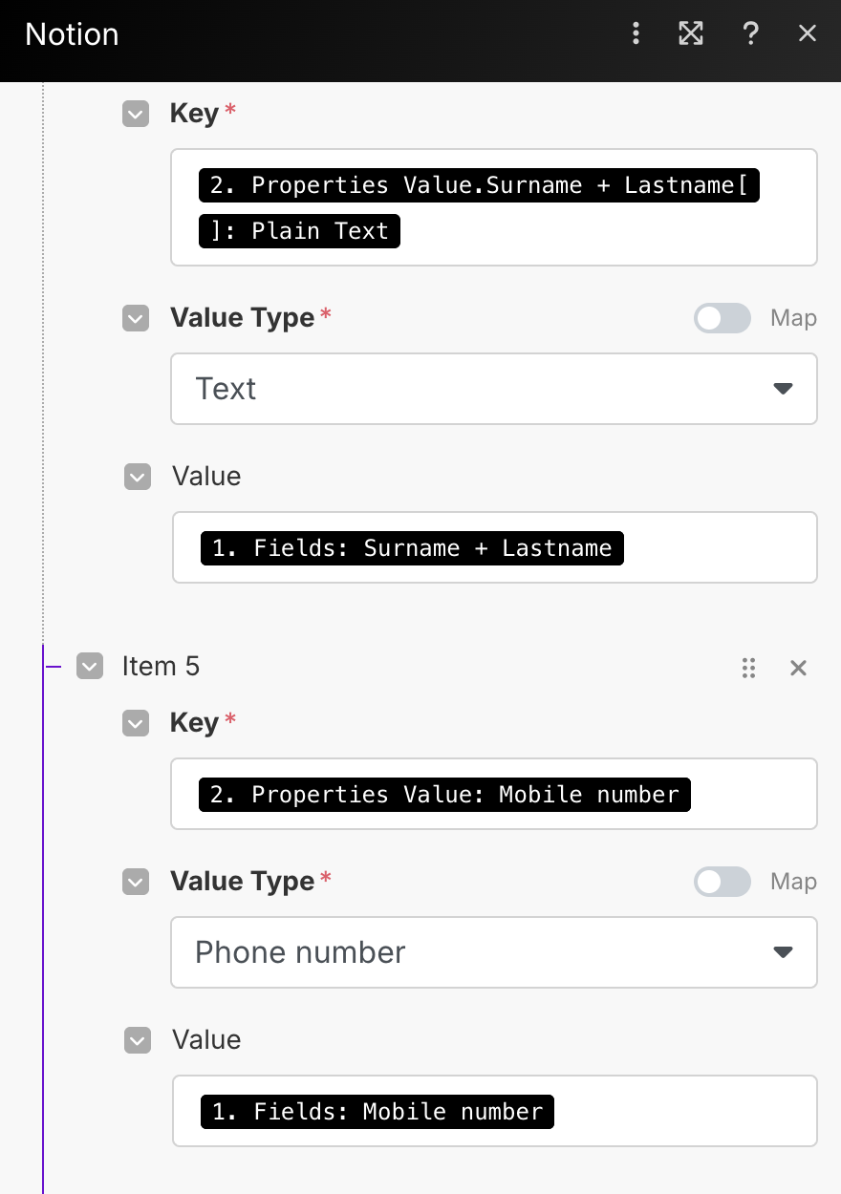Open the Value Type dropdown showing Phone number

[x=494, y=952]
